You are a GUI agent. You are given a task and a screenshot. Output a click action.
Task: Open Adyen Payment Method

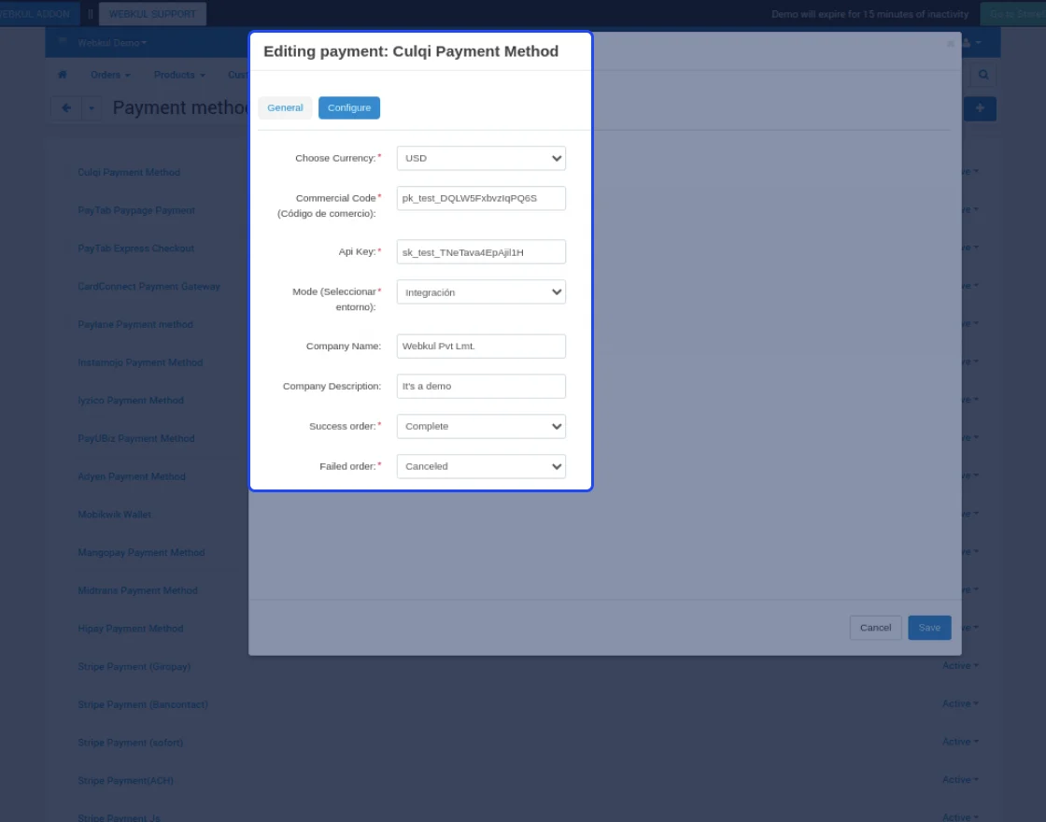(132, 476)
